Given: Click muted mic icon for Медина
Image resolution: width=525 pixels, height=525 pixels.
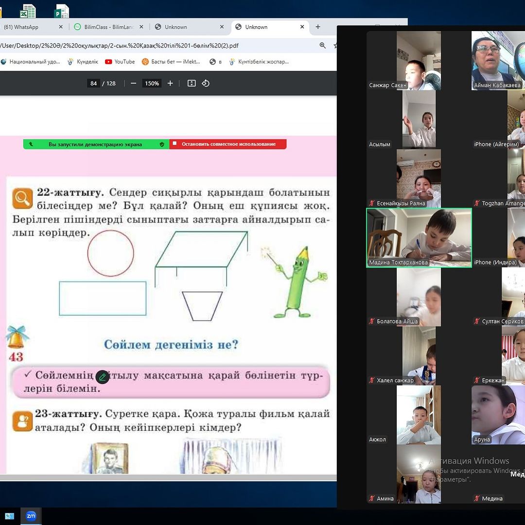Looking at the screenshot, I should (x=477, y=499).
